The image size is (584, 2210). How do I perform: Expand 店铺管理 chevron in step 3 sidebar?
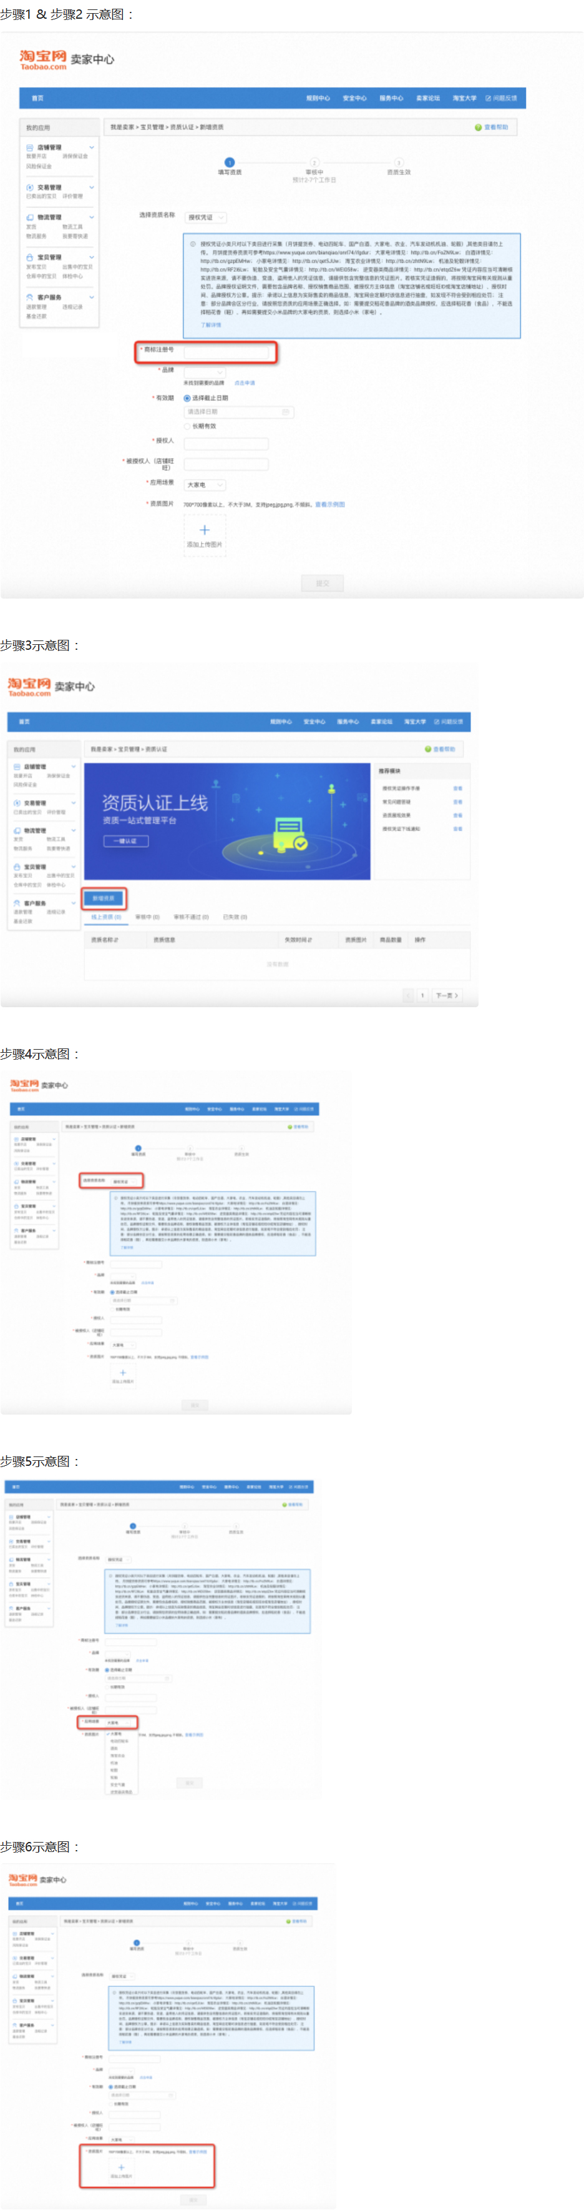[x=74, y=766]
